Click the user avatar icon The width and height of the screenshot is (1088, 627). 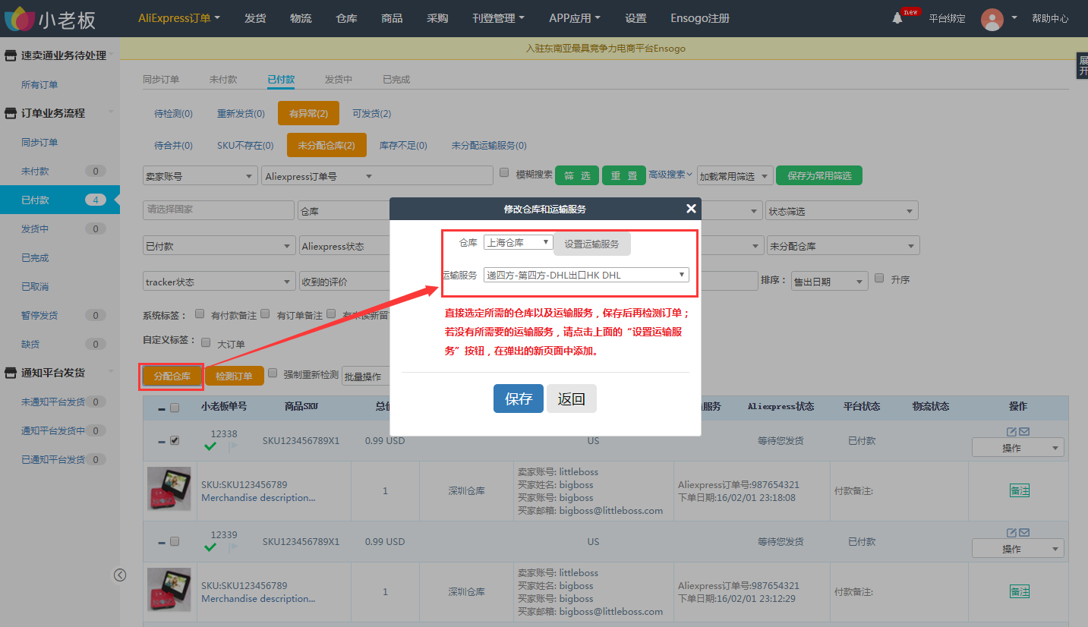992,19
